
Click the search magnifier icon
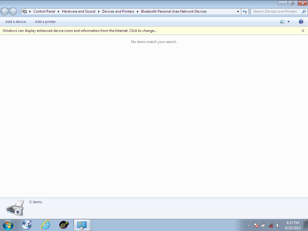tap(304, 11)
